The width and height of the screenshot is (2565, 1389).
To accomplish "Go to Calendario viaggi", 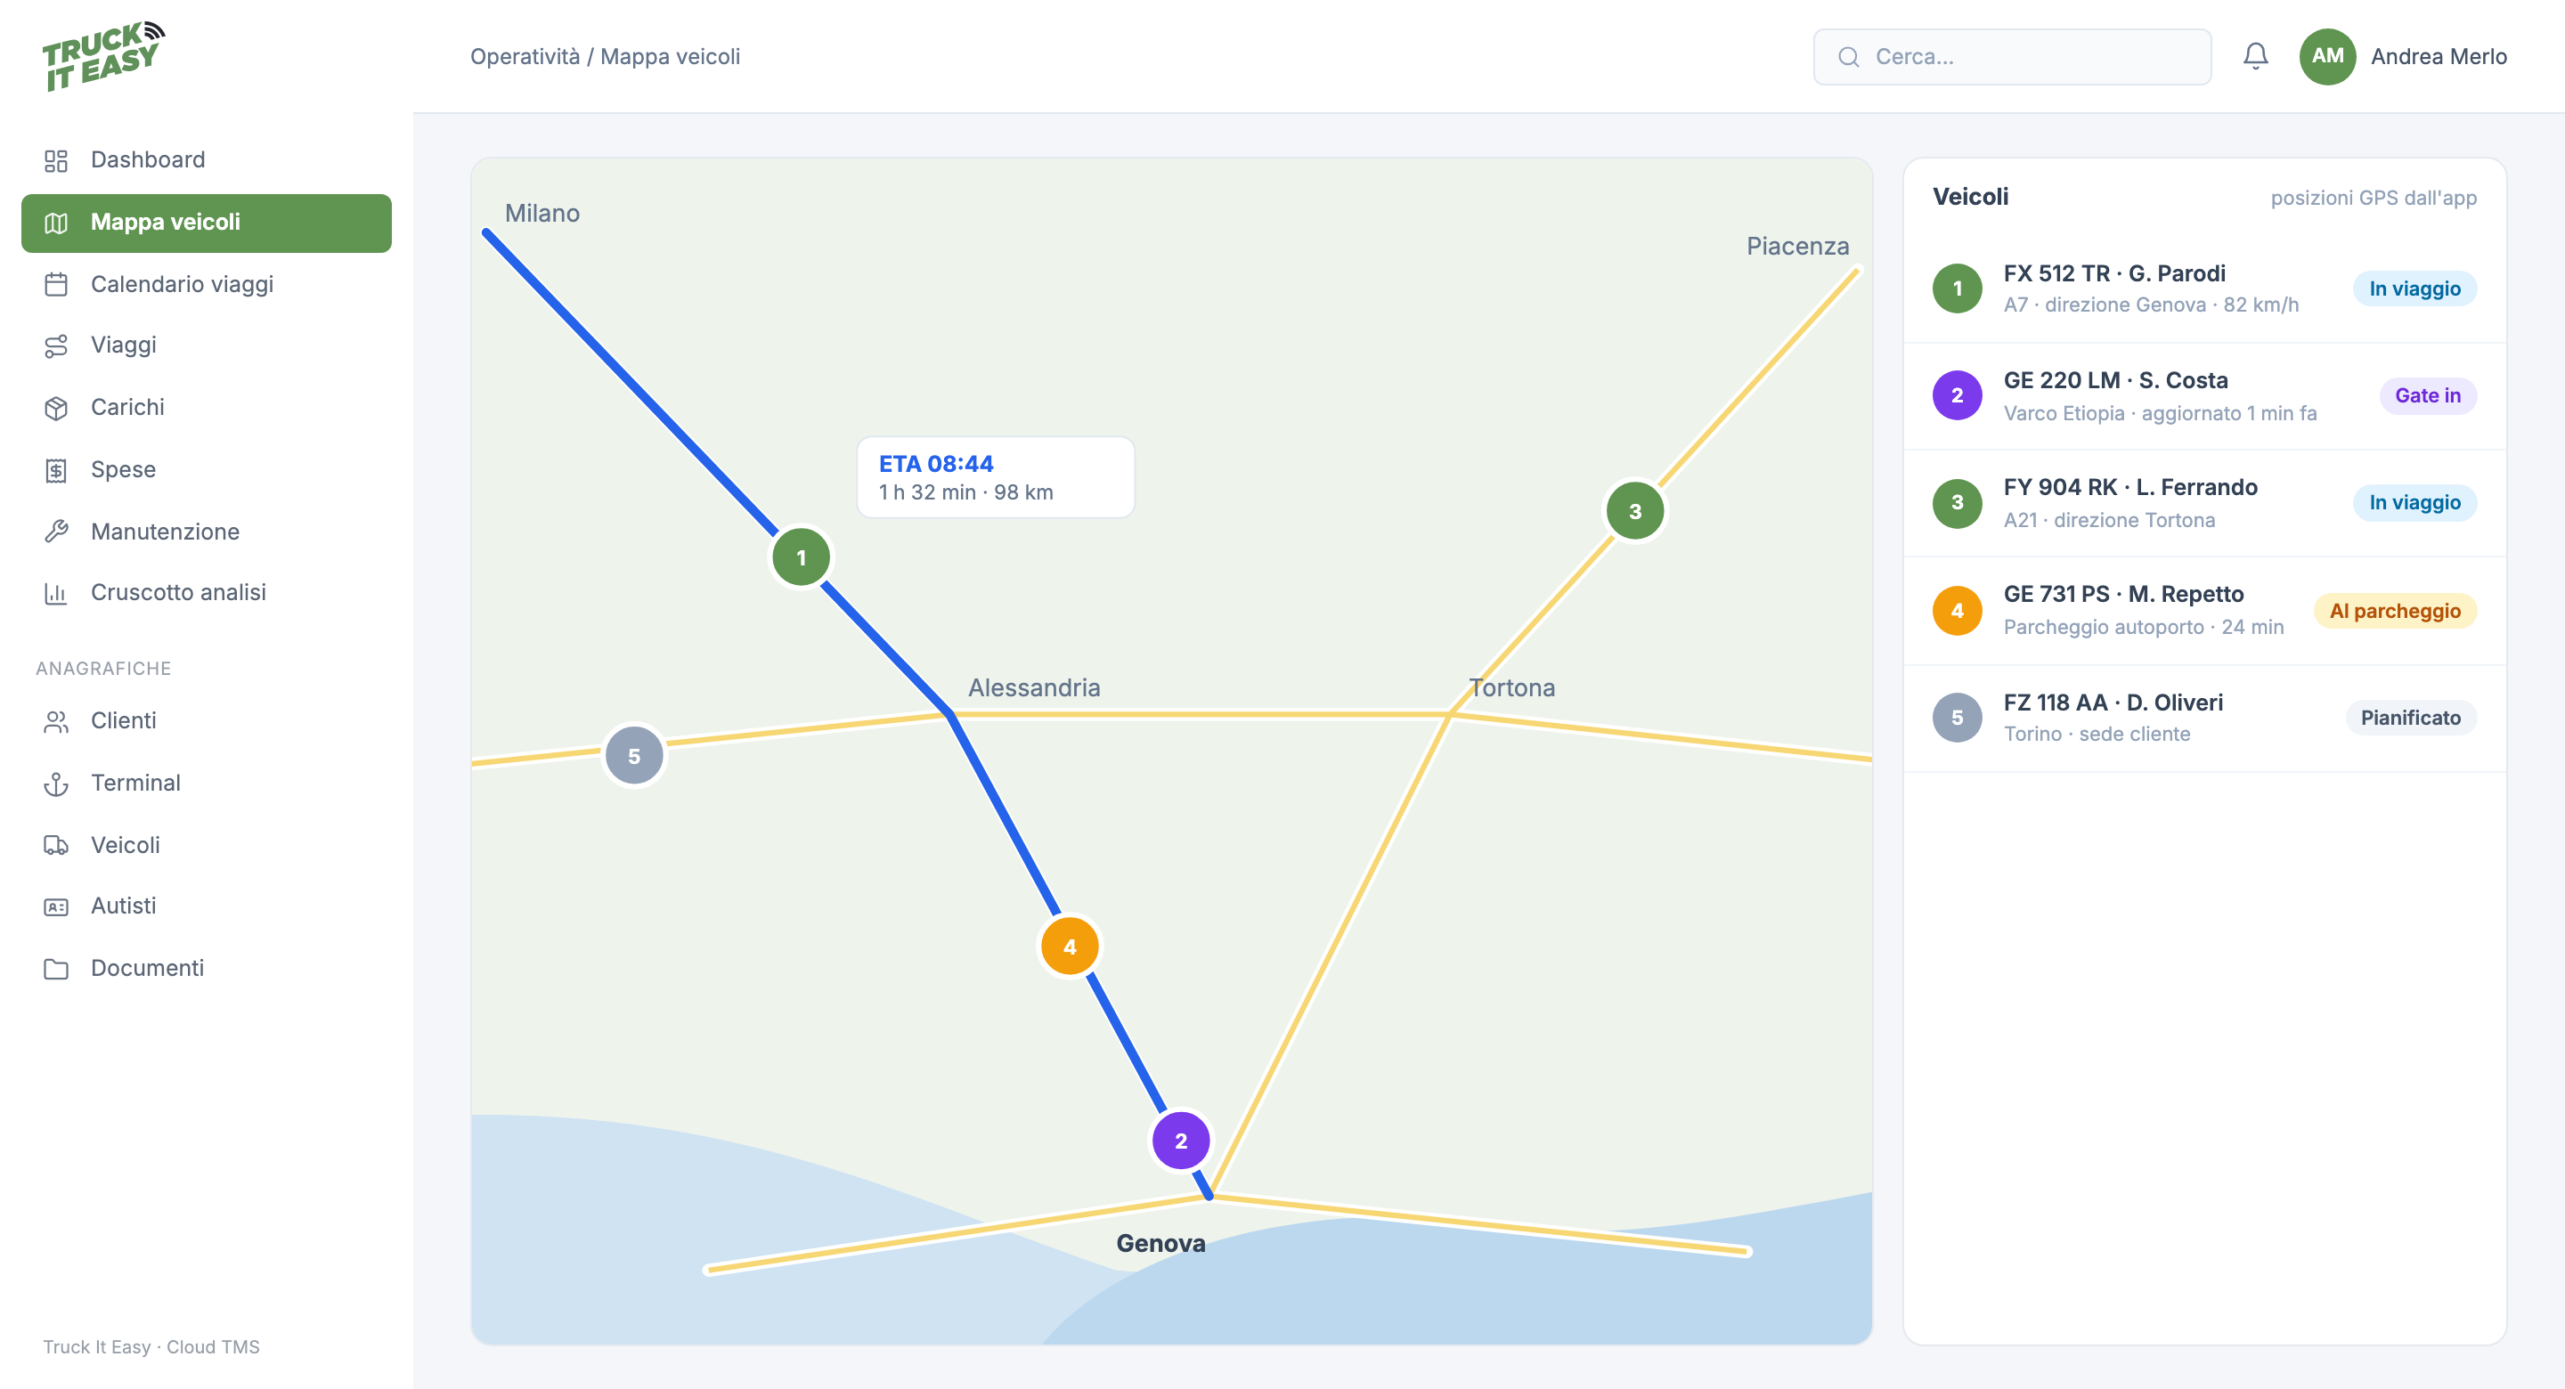I will pyautogui.click(x=206, y=285).
